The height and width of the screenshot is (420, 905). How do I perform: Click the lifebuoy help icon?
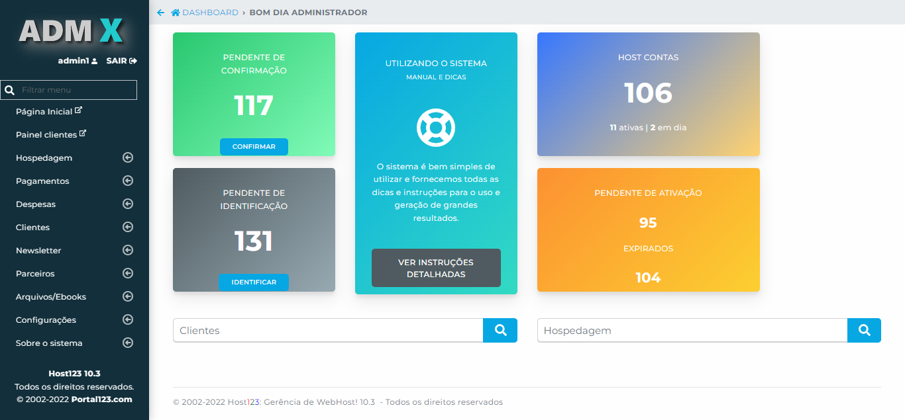coord(436,127)
